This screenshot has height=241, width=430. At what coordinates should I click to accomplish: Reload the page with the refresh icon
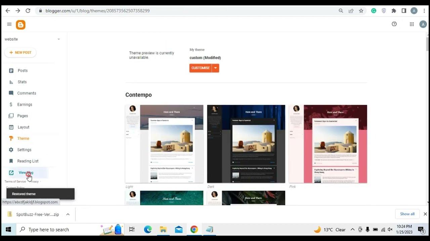click(x=28, y=11)
